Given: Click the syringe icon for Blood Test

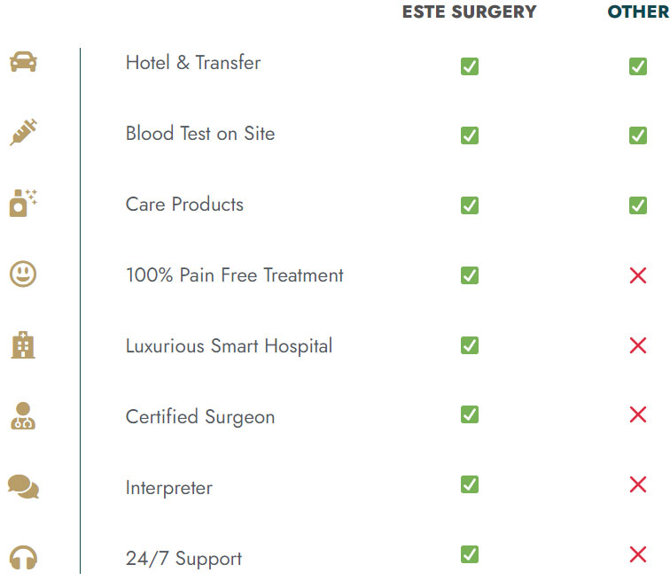Looking at the screenshot, I should point(23,133).
